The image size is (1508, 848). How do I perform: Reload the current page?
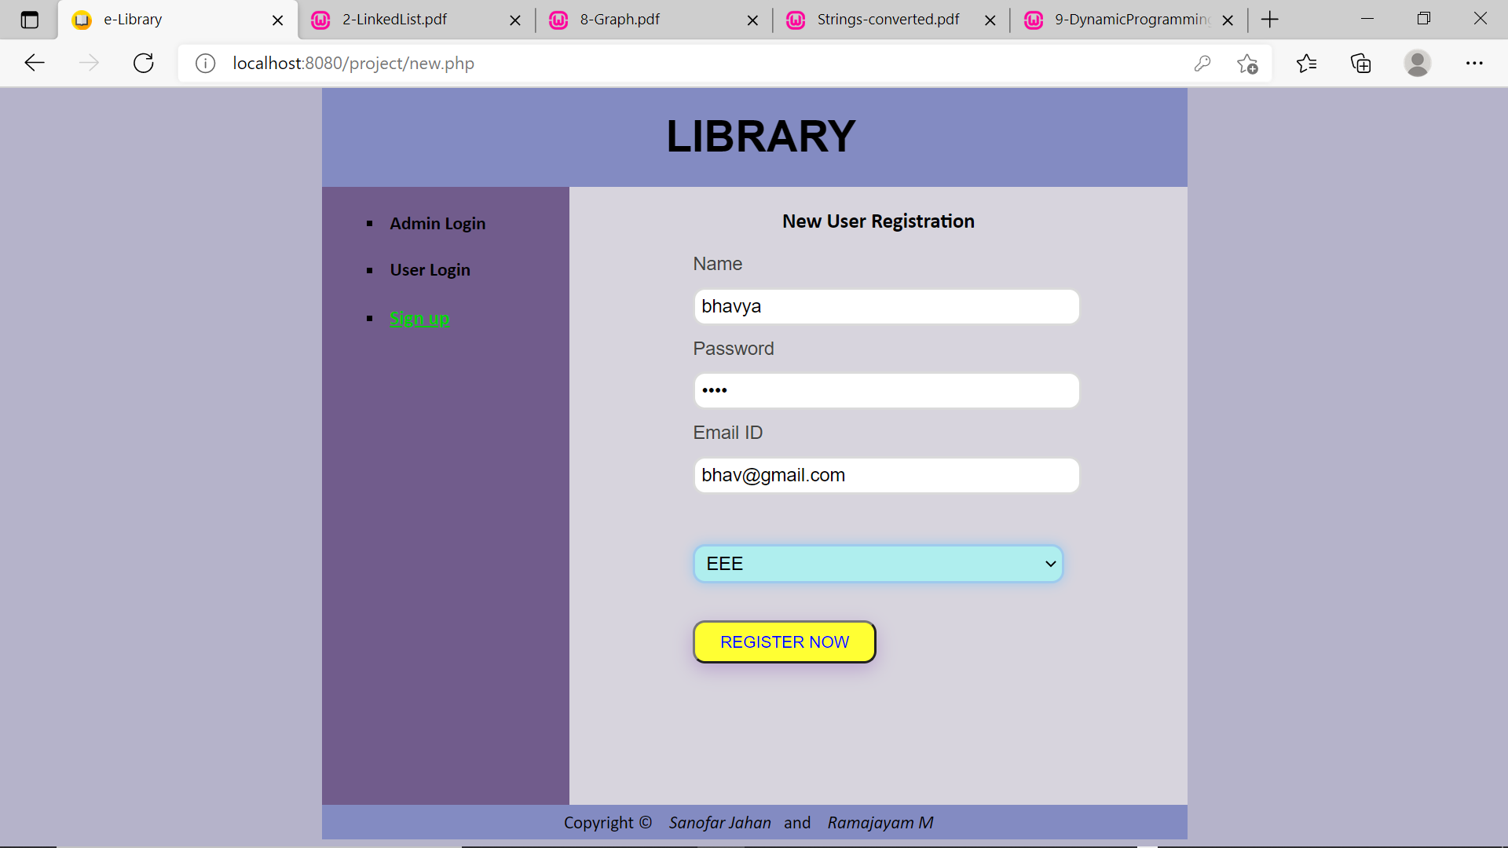tap(143, 63)
